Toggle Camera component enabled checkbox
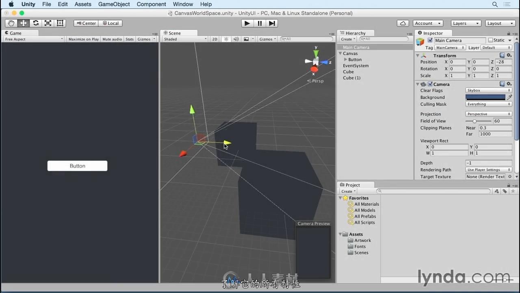Screen dimensions: 520x293 click(x=430, y=84)
